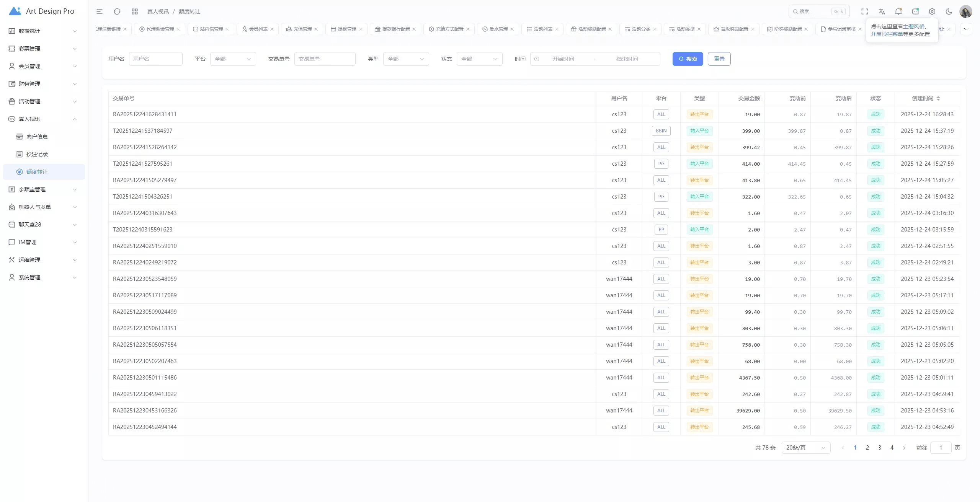Click the 重置 button
The width and height of the screenshot is (980, 502).
(x=719, y=59)
